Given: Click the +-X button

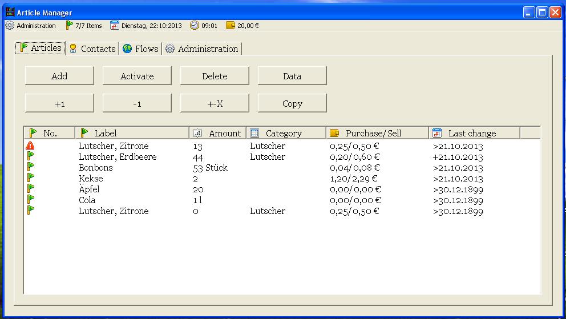Looking at the screenshot, I should (x=215, y=103).
